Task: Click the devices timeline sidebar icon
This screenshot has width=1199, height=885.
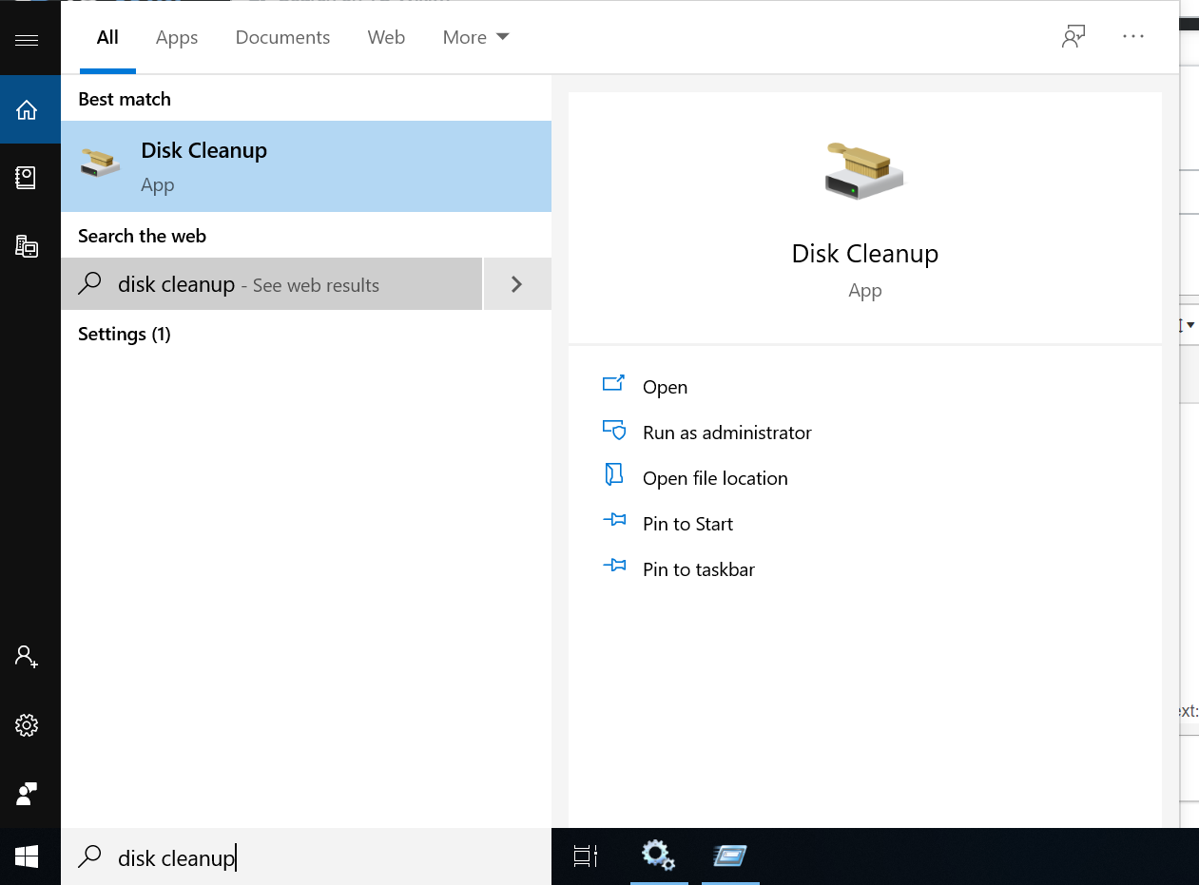Action: click(27, 246)
